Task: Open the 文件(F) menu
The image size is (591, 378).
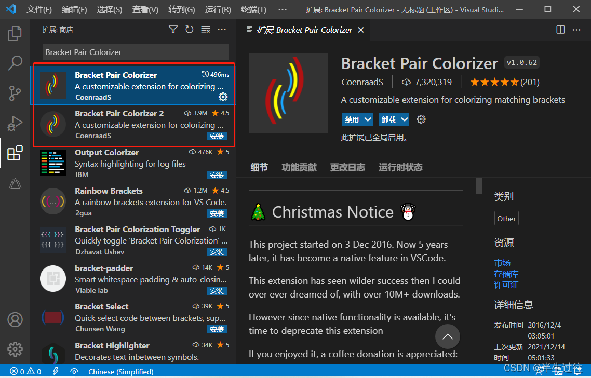Action: click(x=39, y=10)
